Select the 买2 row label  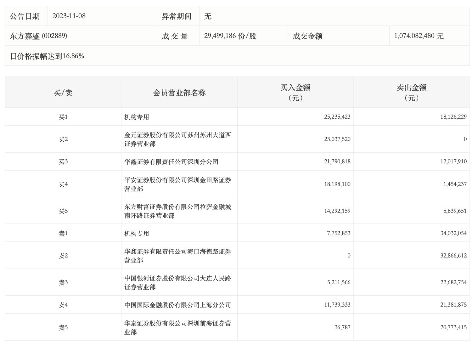[63, 139]
